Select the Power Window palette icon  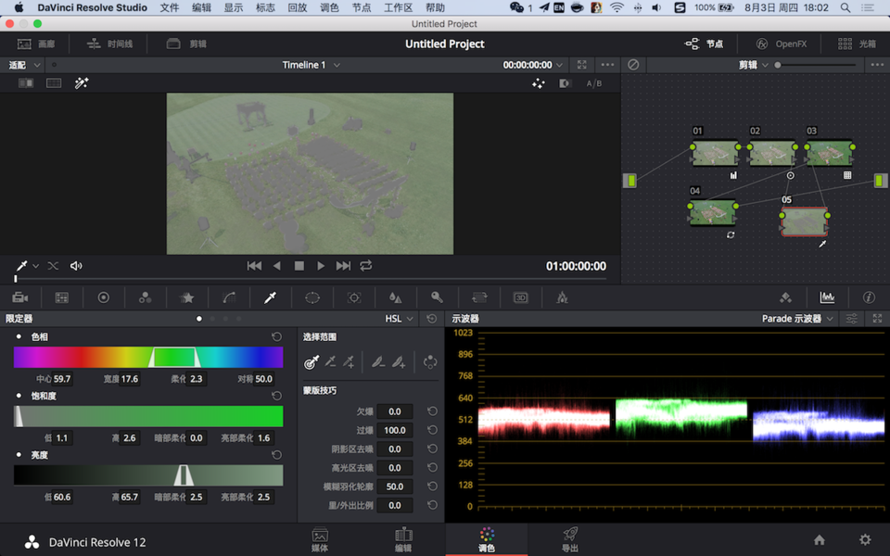[312, 297]
